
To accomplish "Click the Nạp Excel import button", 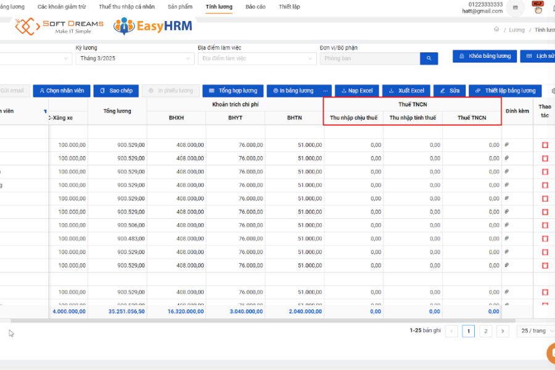I will coord(357,91).
